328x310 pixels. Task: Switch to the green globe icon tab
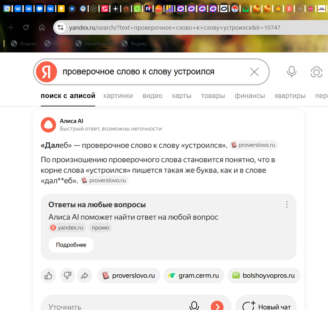[x=137, y=8]
